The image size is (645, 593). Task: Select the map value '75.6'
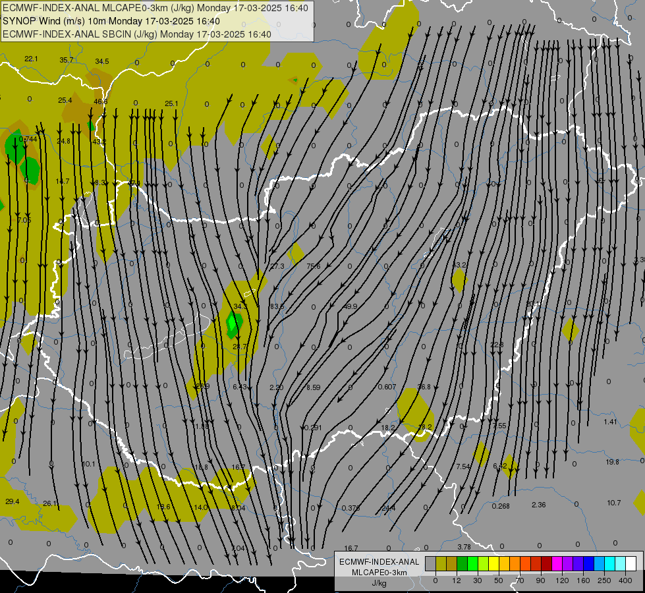point(314,266)
